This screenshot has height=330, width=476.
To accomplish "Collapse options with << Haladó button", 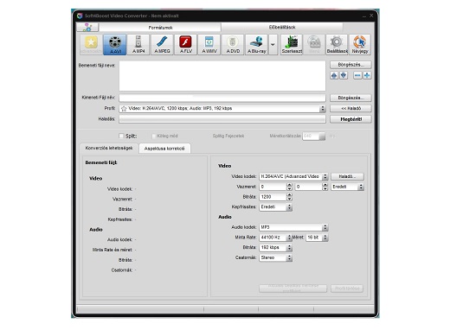I will click(351, 109).
